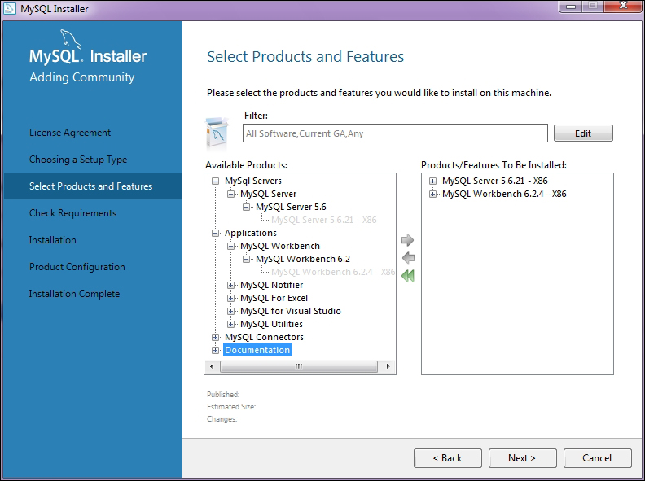Expand MySQL Server 5.6.21 - X86 to install
The height and width of the screenshot is (481, 645).
pos(433,181)
